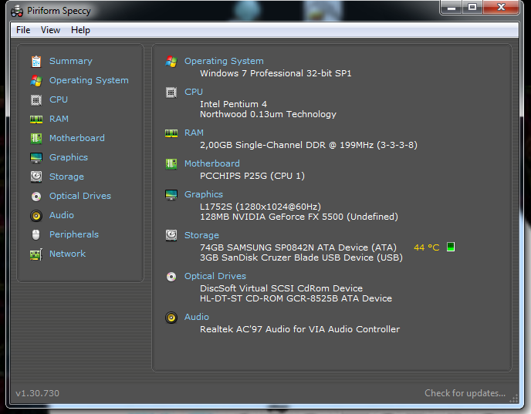Screen dimensions: 531x414
Task: Click 'Realtek AC'97 Audio' line
Action: 299,329
